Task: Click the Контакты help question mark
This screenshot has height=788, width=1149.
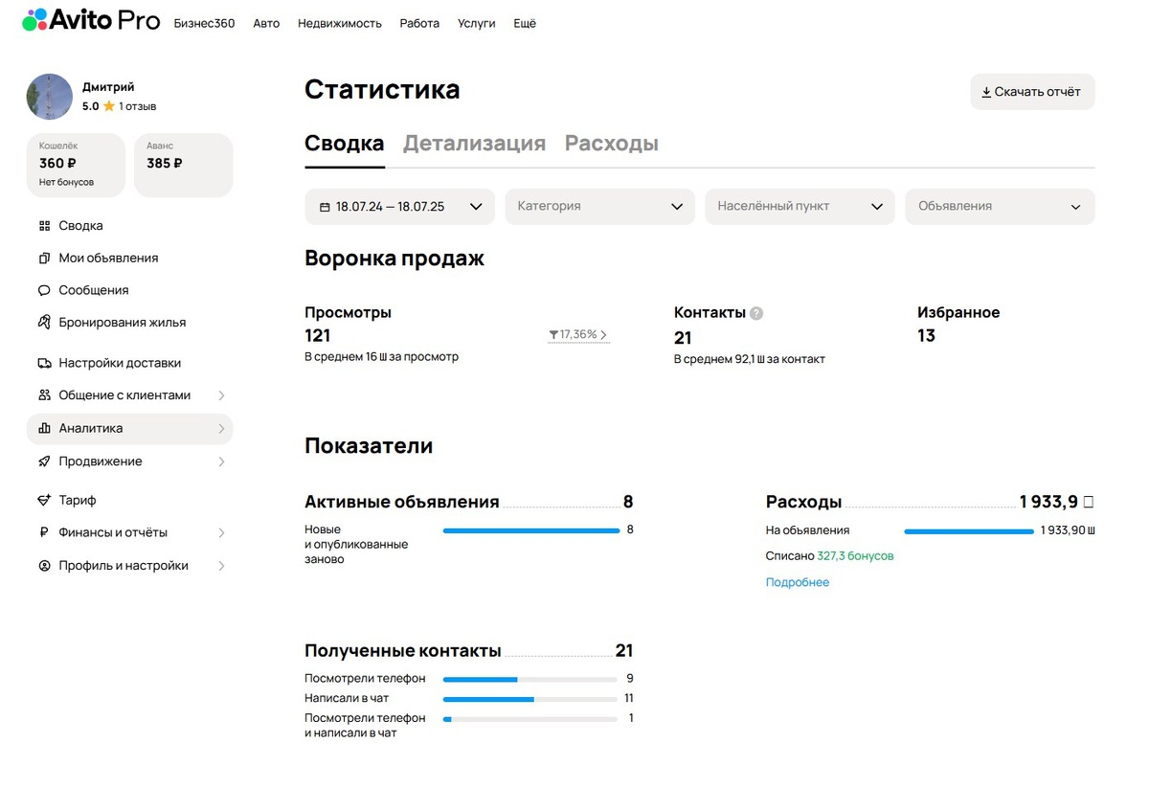Action: 756,311
